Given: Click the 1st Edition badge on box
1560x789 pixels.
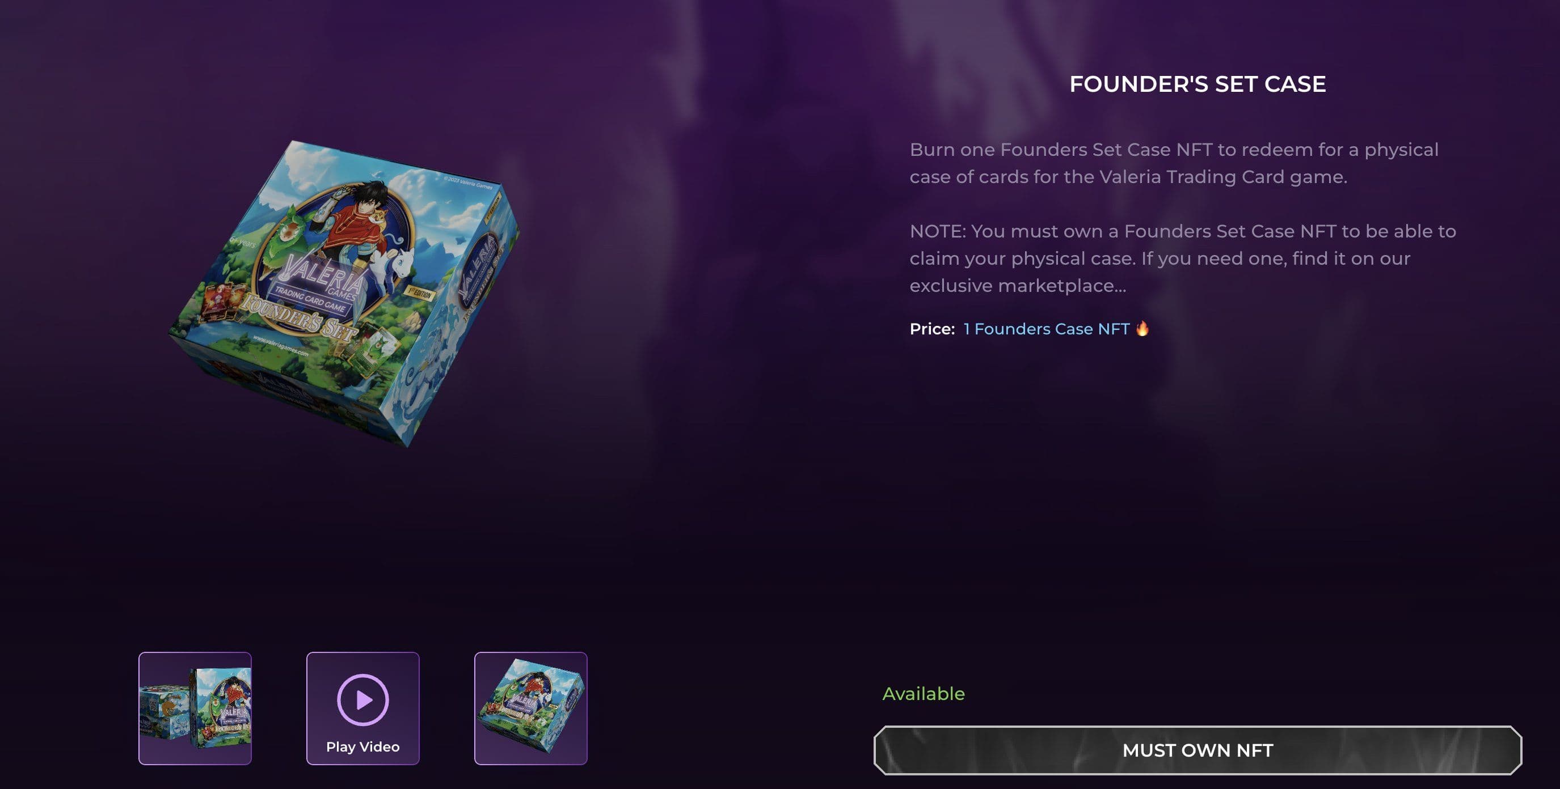Looking at the screenshot, I should [419, 294].
